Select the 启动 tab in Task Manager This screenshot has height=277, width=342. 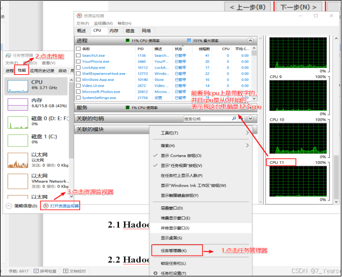tap(63, 71)
